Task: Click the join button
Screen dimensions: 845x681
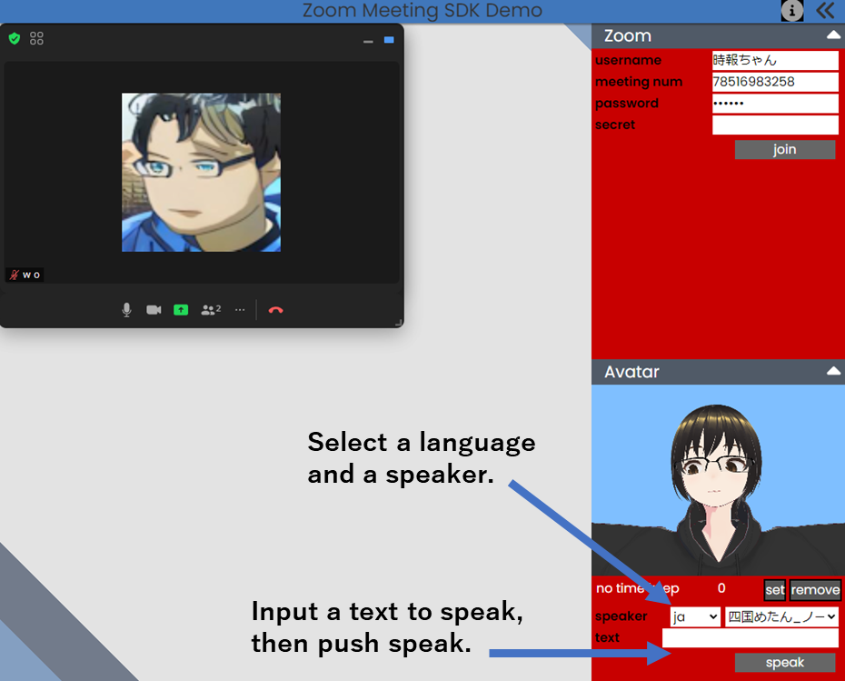Action: (x=785, y=149)
